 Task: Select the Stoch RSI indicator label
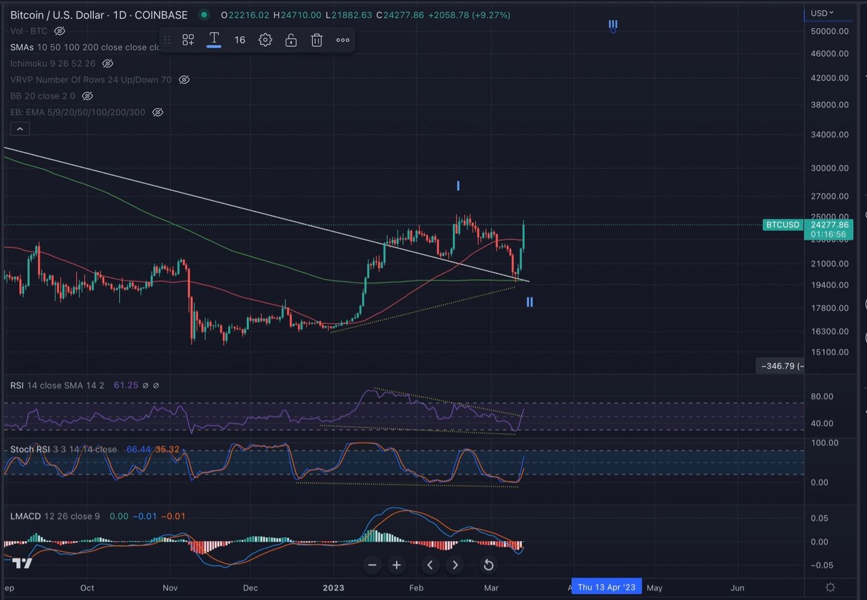(x=63, y=449)
